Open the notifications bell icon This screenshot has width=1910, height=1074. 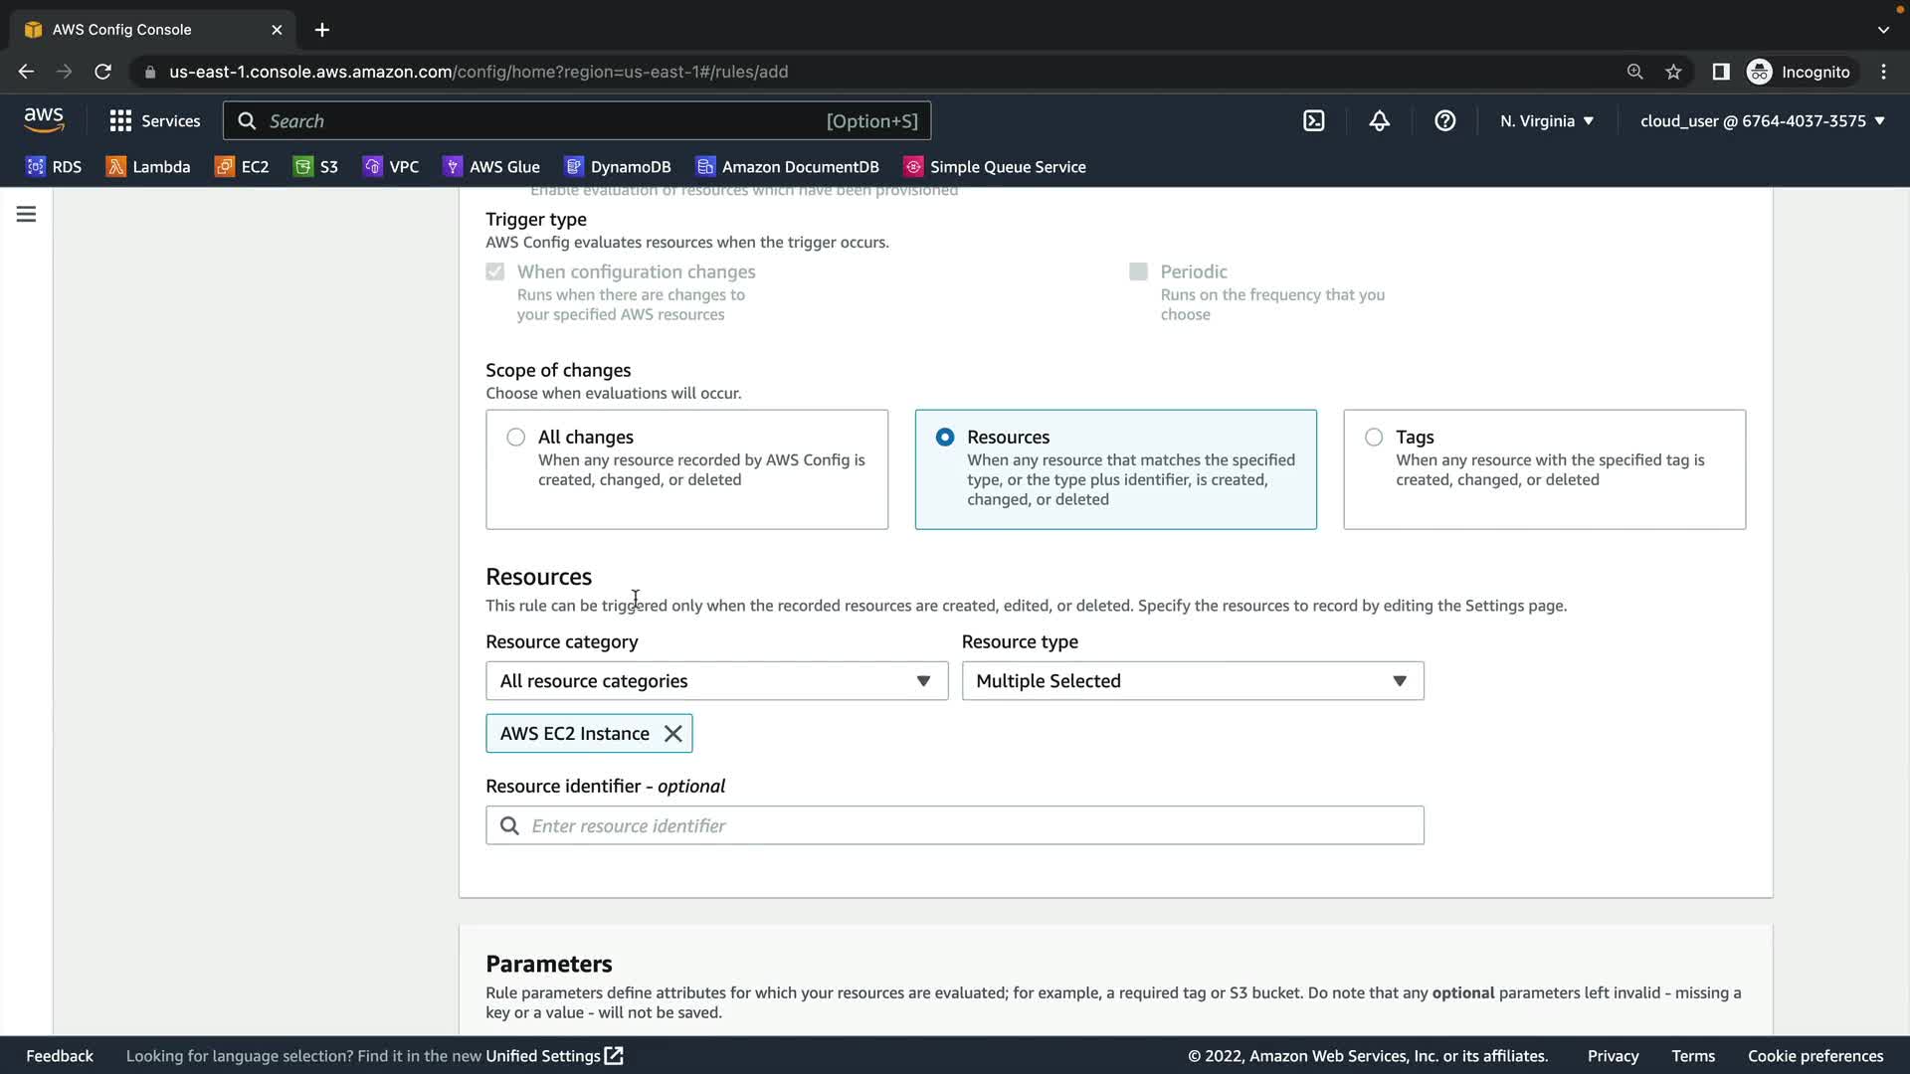coord(1379,120)
